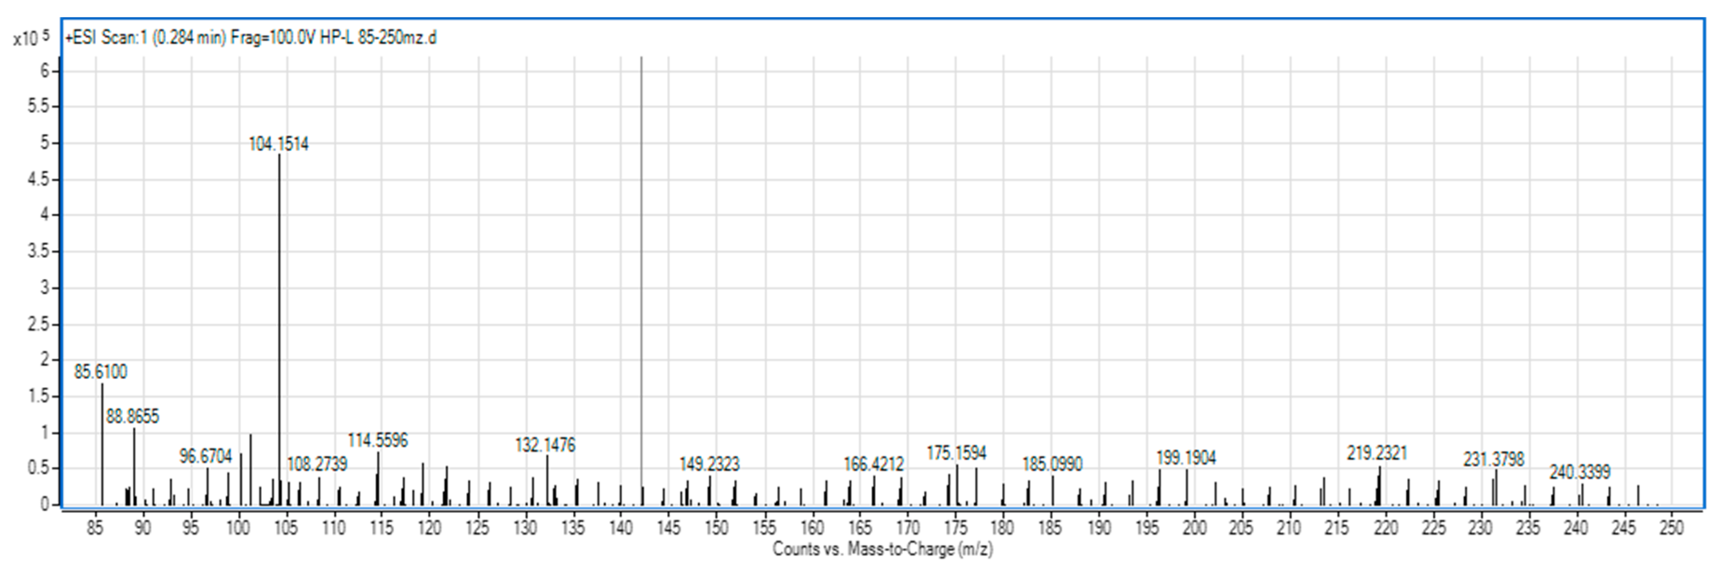This screenshot has height=568, width=1728.
Task: Click the 114.5596 peak label
Action: coord(377,440)
